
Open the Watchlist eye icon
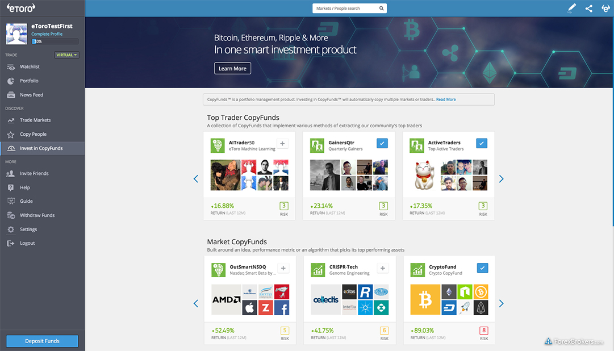(11, 67)
